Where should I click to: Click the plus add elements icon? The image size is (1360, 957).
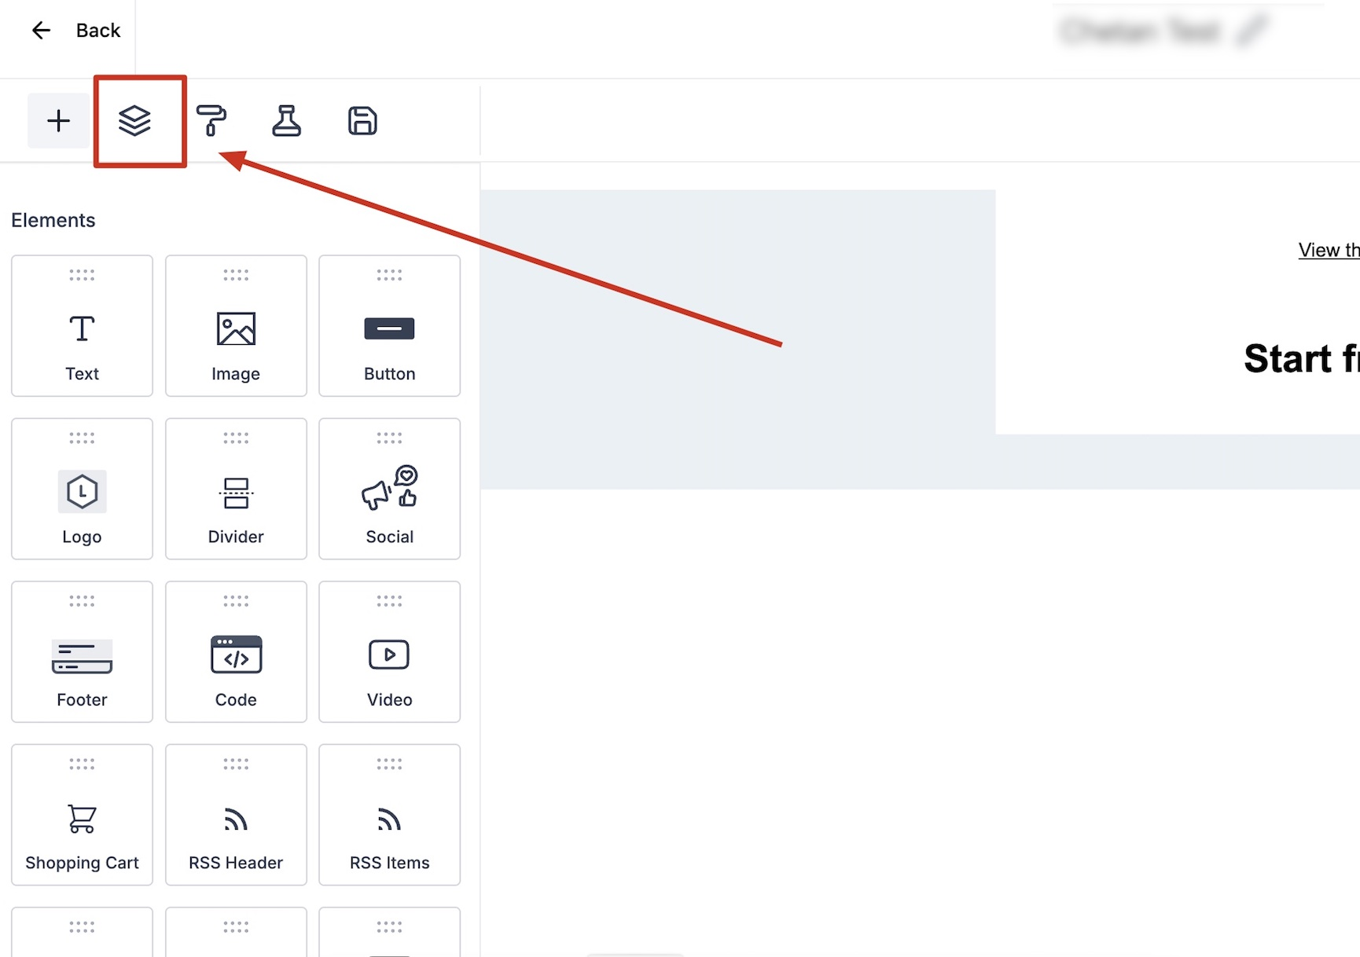(x=58, y=121)
